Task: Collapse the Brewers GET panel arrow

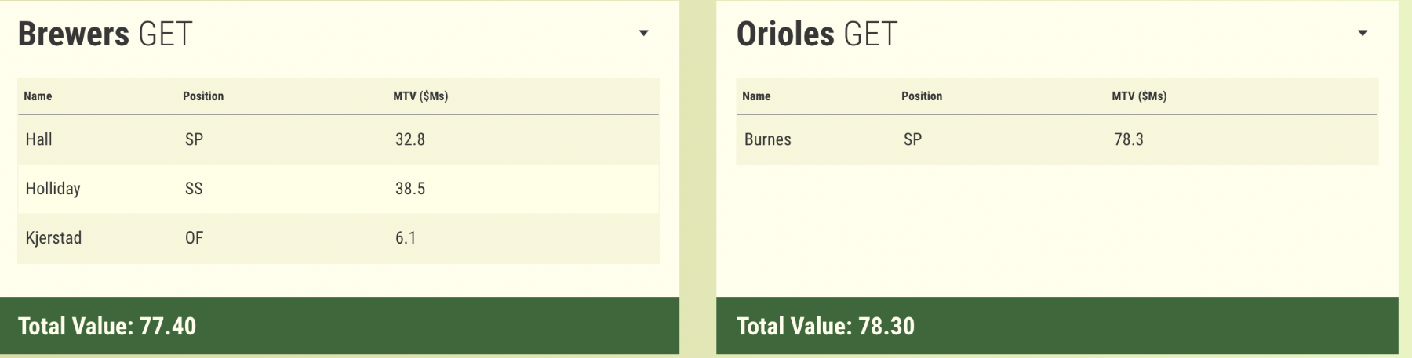Action: click(643, 33)
